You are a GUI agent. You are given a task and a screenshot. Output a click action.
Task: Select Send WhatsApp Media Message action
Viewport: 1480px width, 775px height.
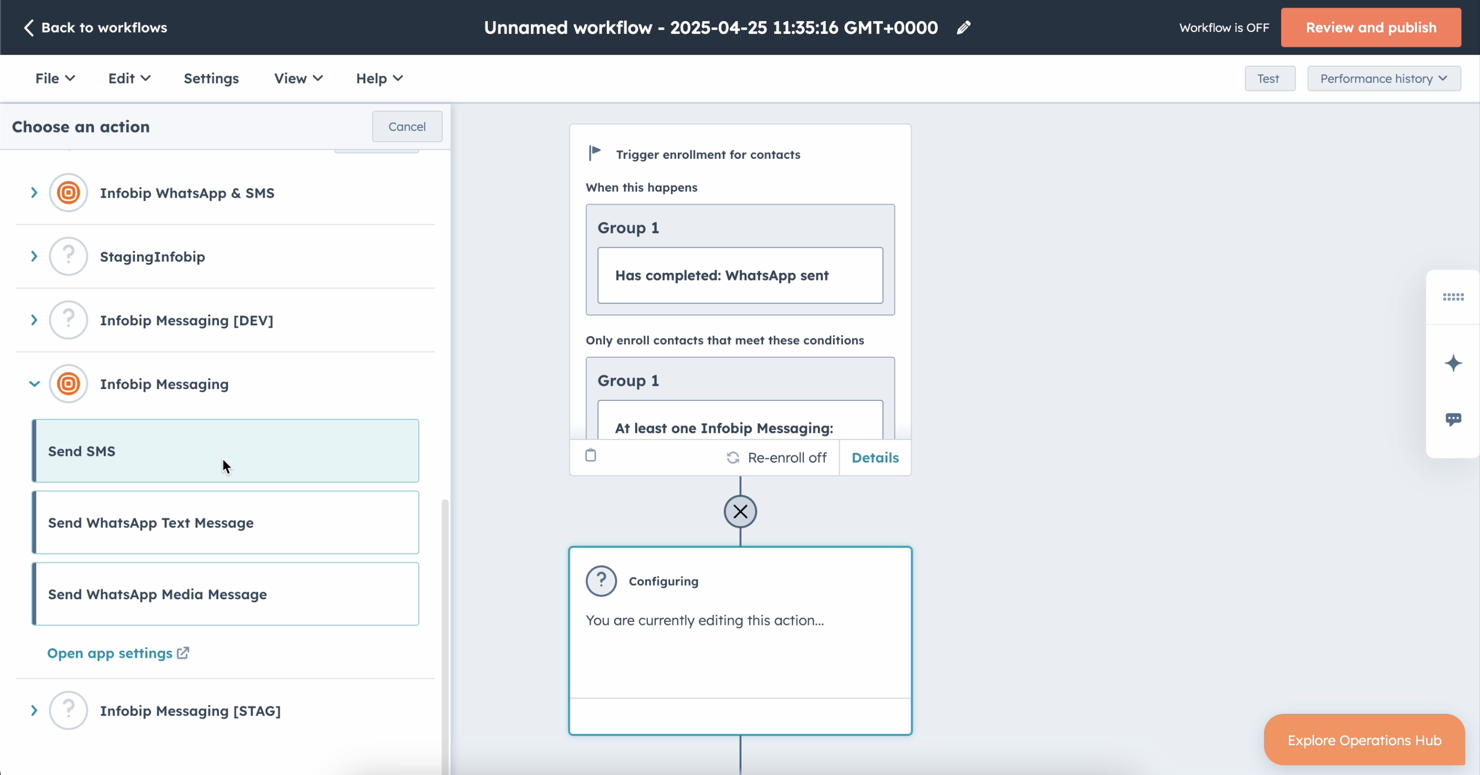pyautogui.click(x=225, y=594)
